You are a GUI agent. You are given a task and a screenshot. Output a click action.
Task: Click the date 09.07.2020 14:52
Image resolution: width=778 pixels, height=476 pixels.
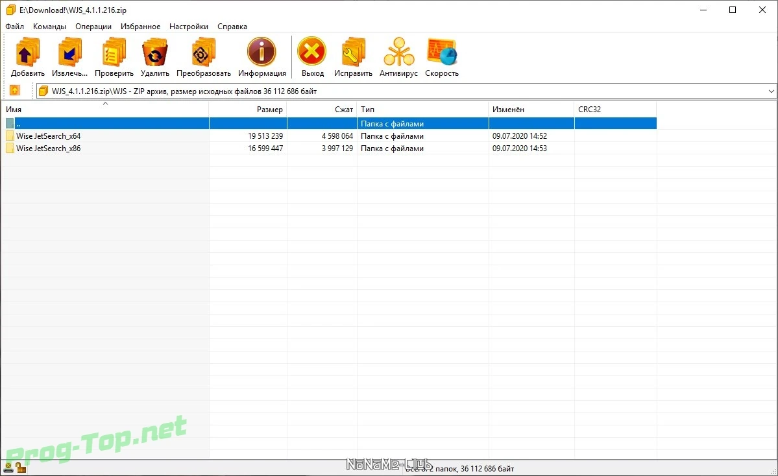coord(520,136)
